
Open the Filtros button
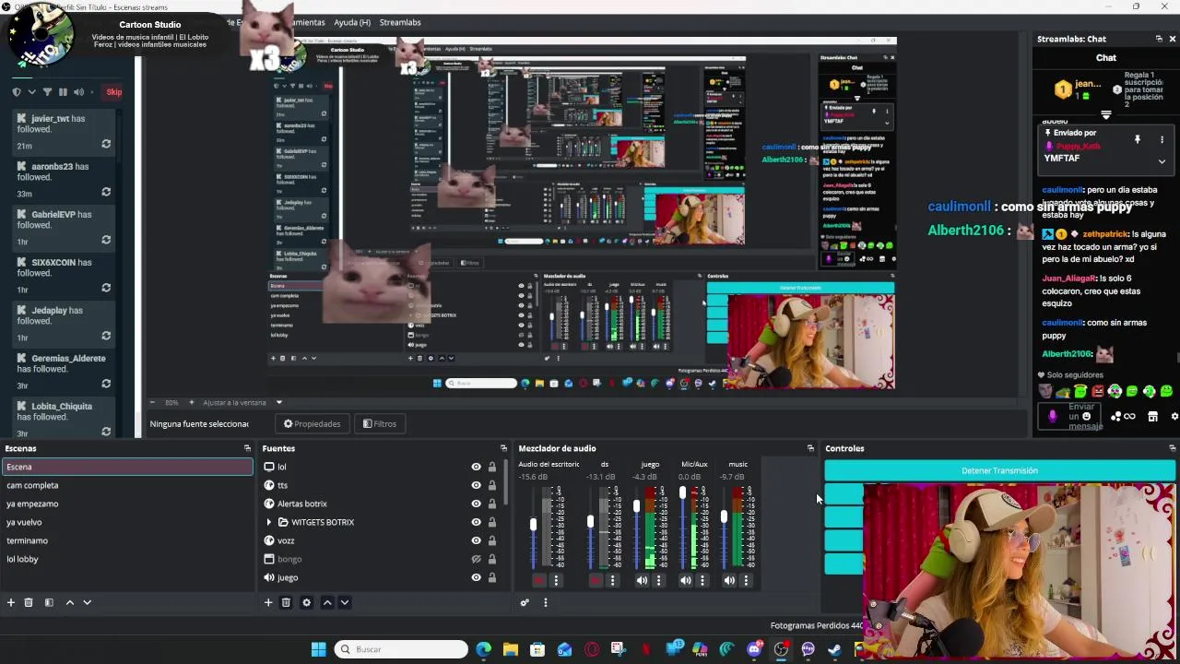point(380,423)
